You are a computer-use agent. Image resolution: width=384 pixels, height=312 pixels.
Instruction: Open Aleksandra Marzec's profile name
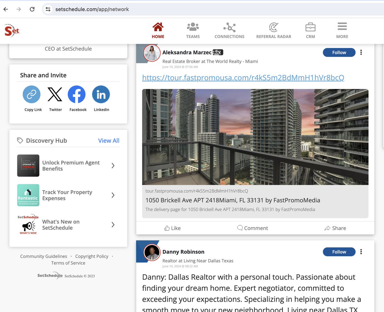(187, 52)
